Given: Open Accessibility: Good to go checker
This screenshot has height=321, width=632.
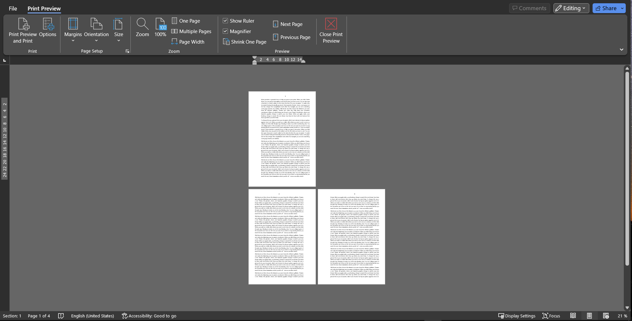Looking at the screenshot, I should point(149,316).
